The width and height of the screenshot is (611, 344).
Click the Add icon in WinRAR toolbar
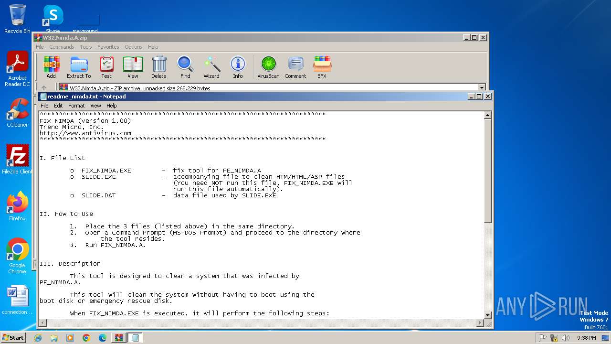click(51, 67)
